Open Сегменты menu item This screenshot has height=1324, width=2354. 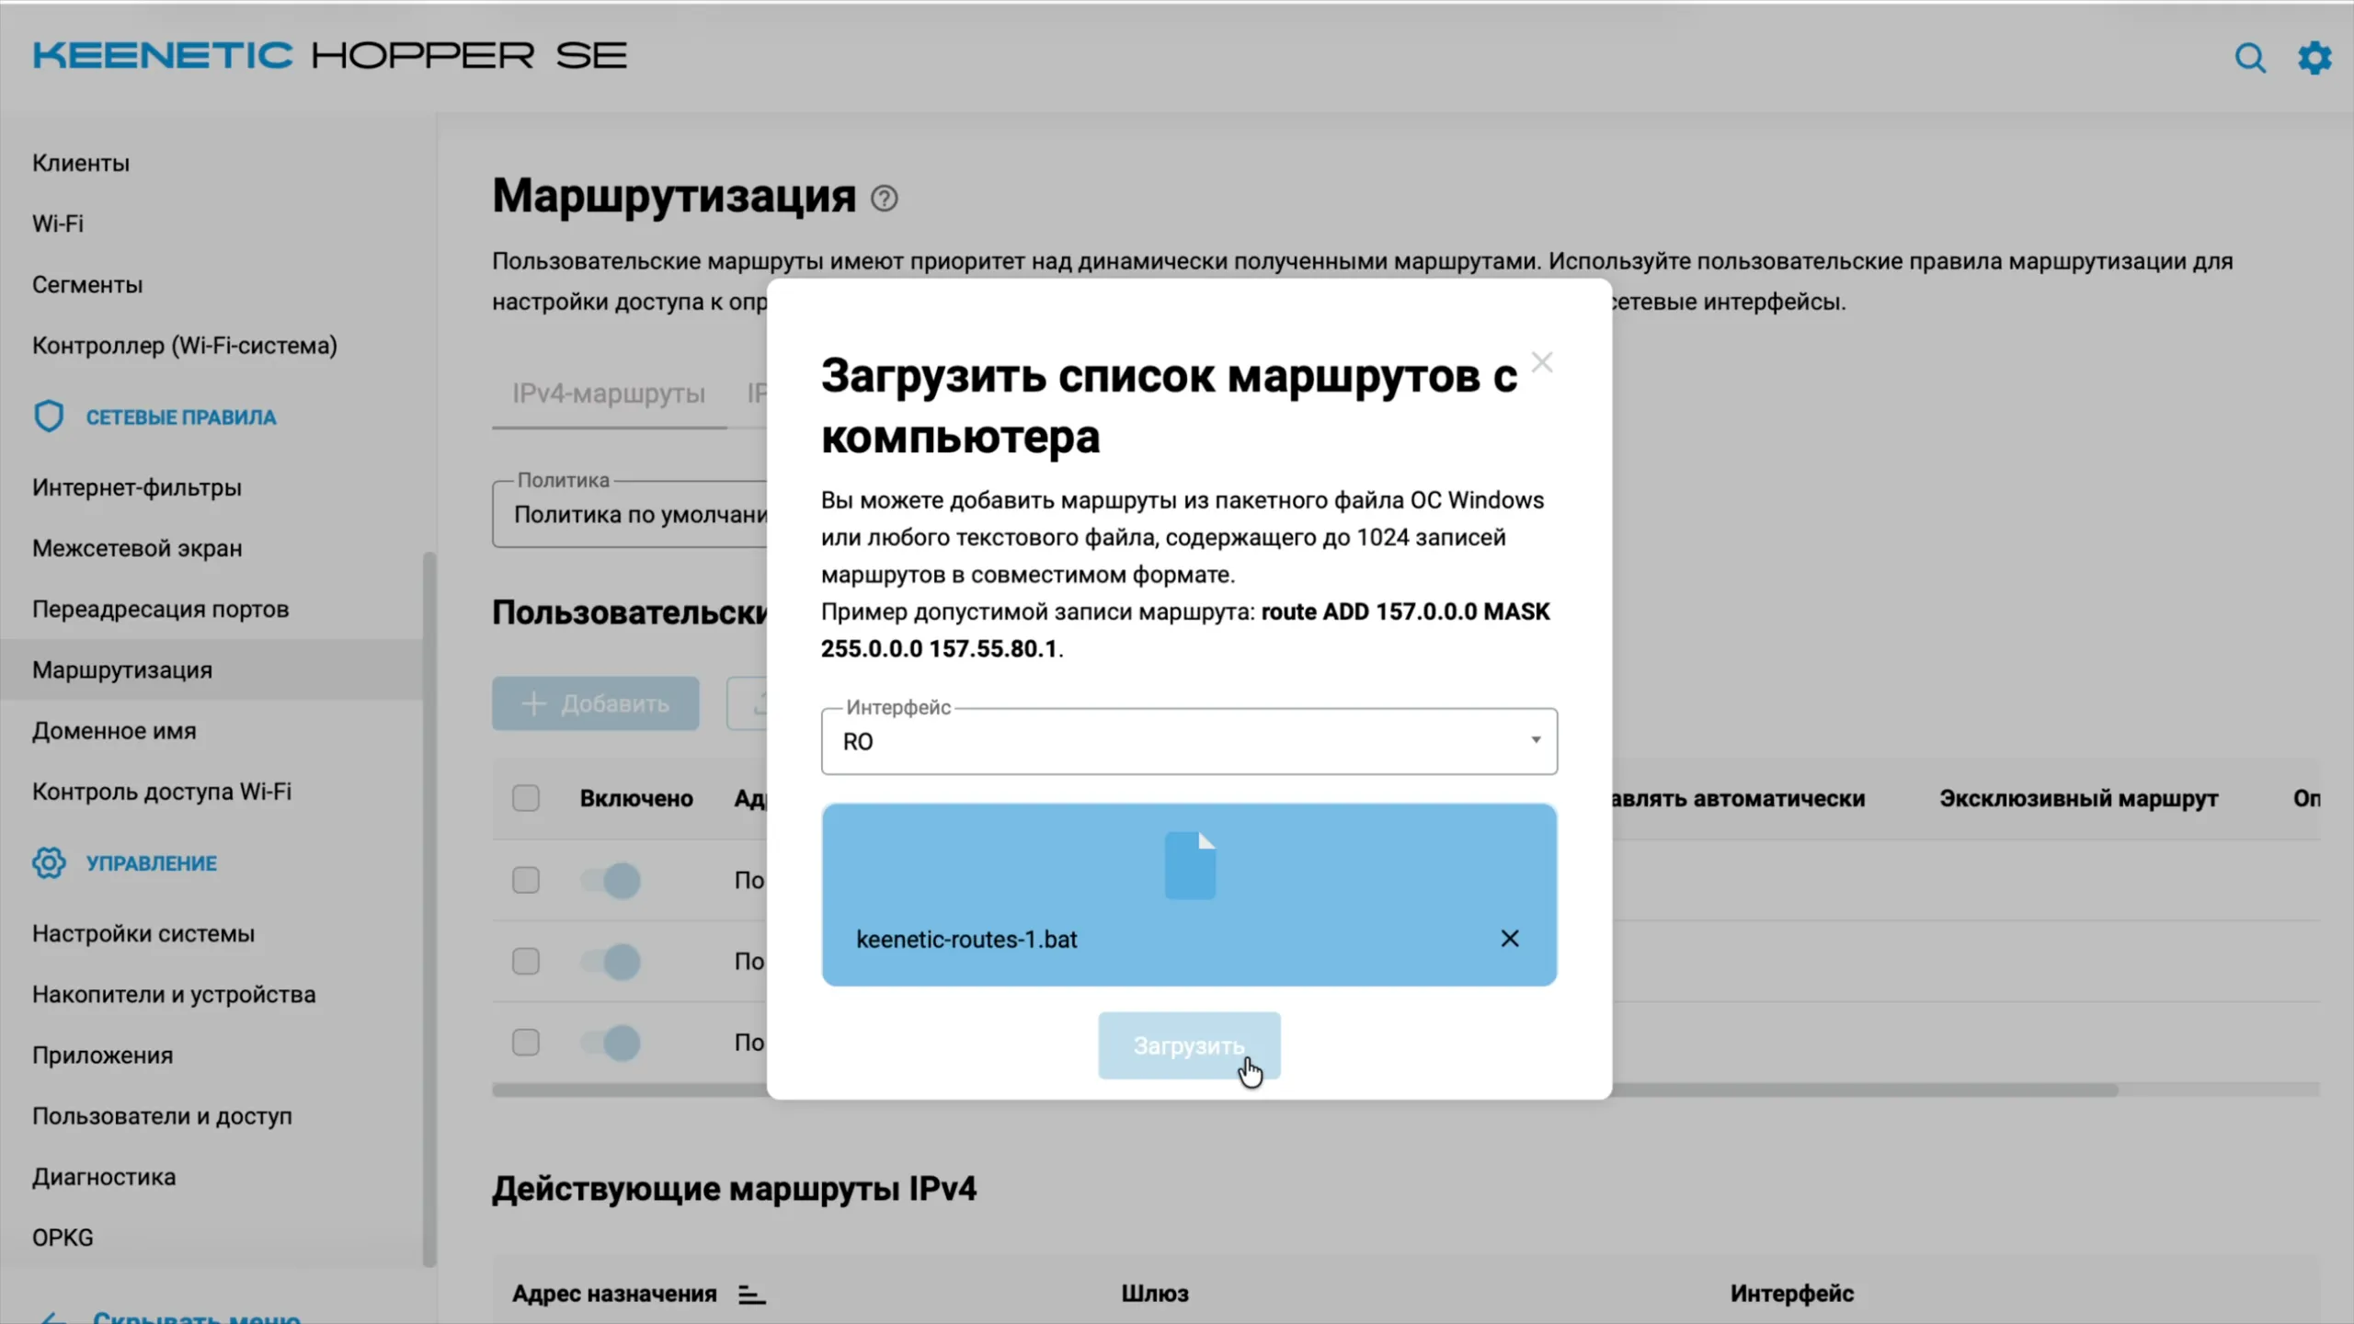coord(87,285)
